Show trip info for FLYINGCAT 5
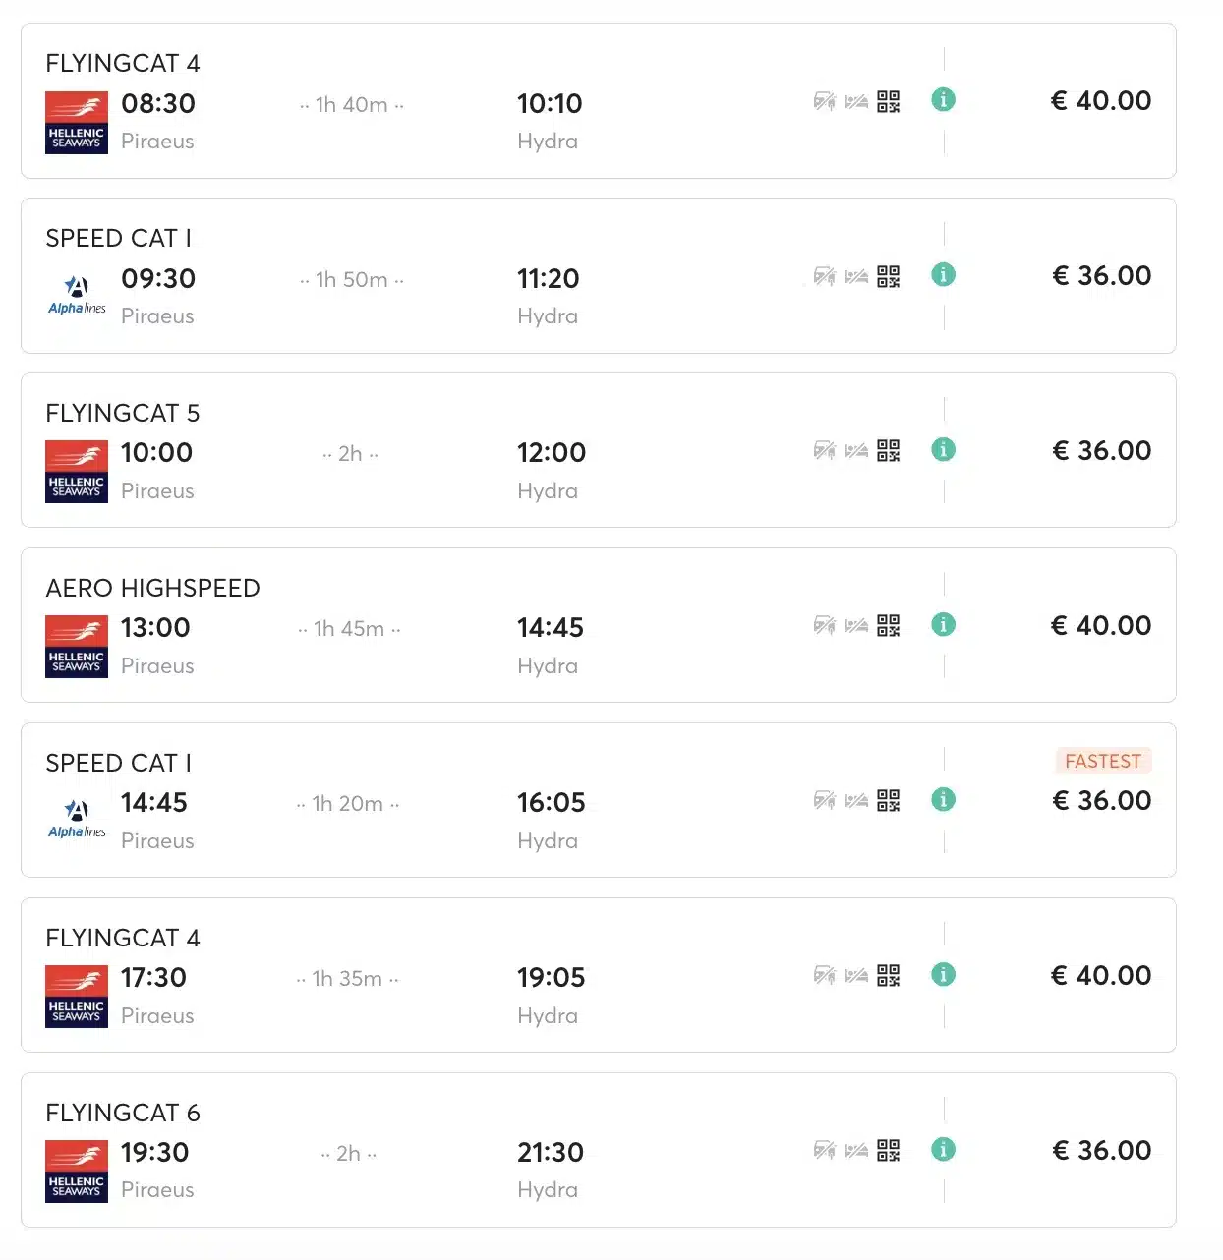Image resolution: width=1223 pixels, height=1260 pixels. [x=943, y=450]
